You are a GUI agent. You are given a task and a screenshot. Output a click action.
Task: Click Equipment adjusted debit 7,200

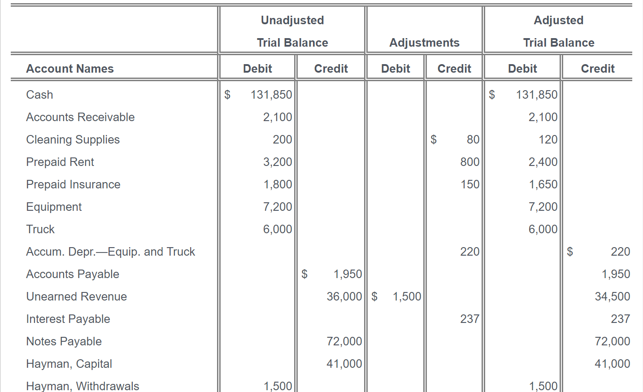tap(543, 207)
